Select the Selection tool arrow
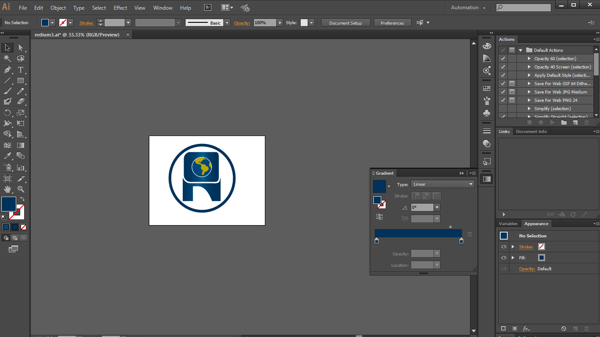This screenshot has width=600, height=337. tap(7, 48)
